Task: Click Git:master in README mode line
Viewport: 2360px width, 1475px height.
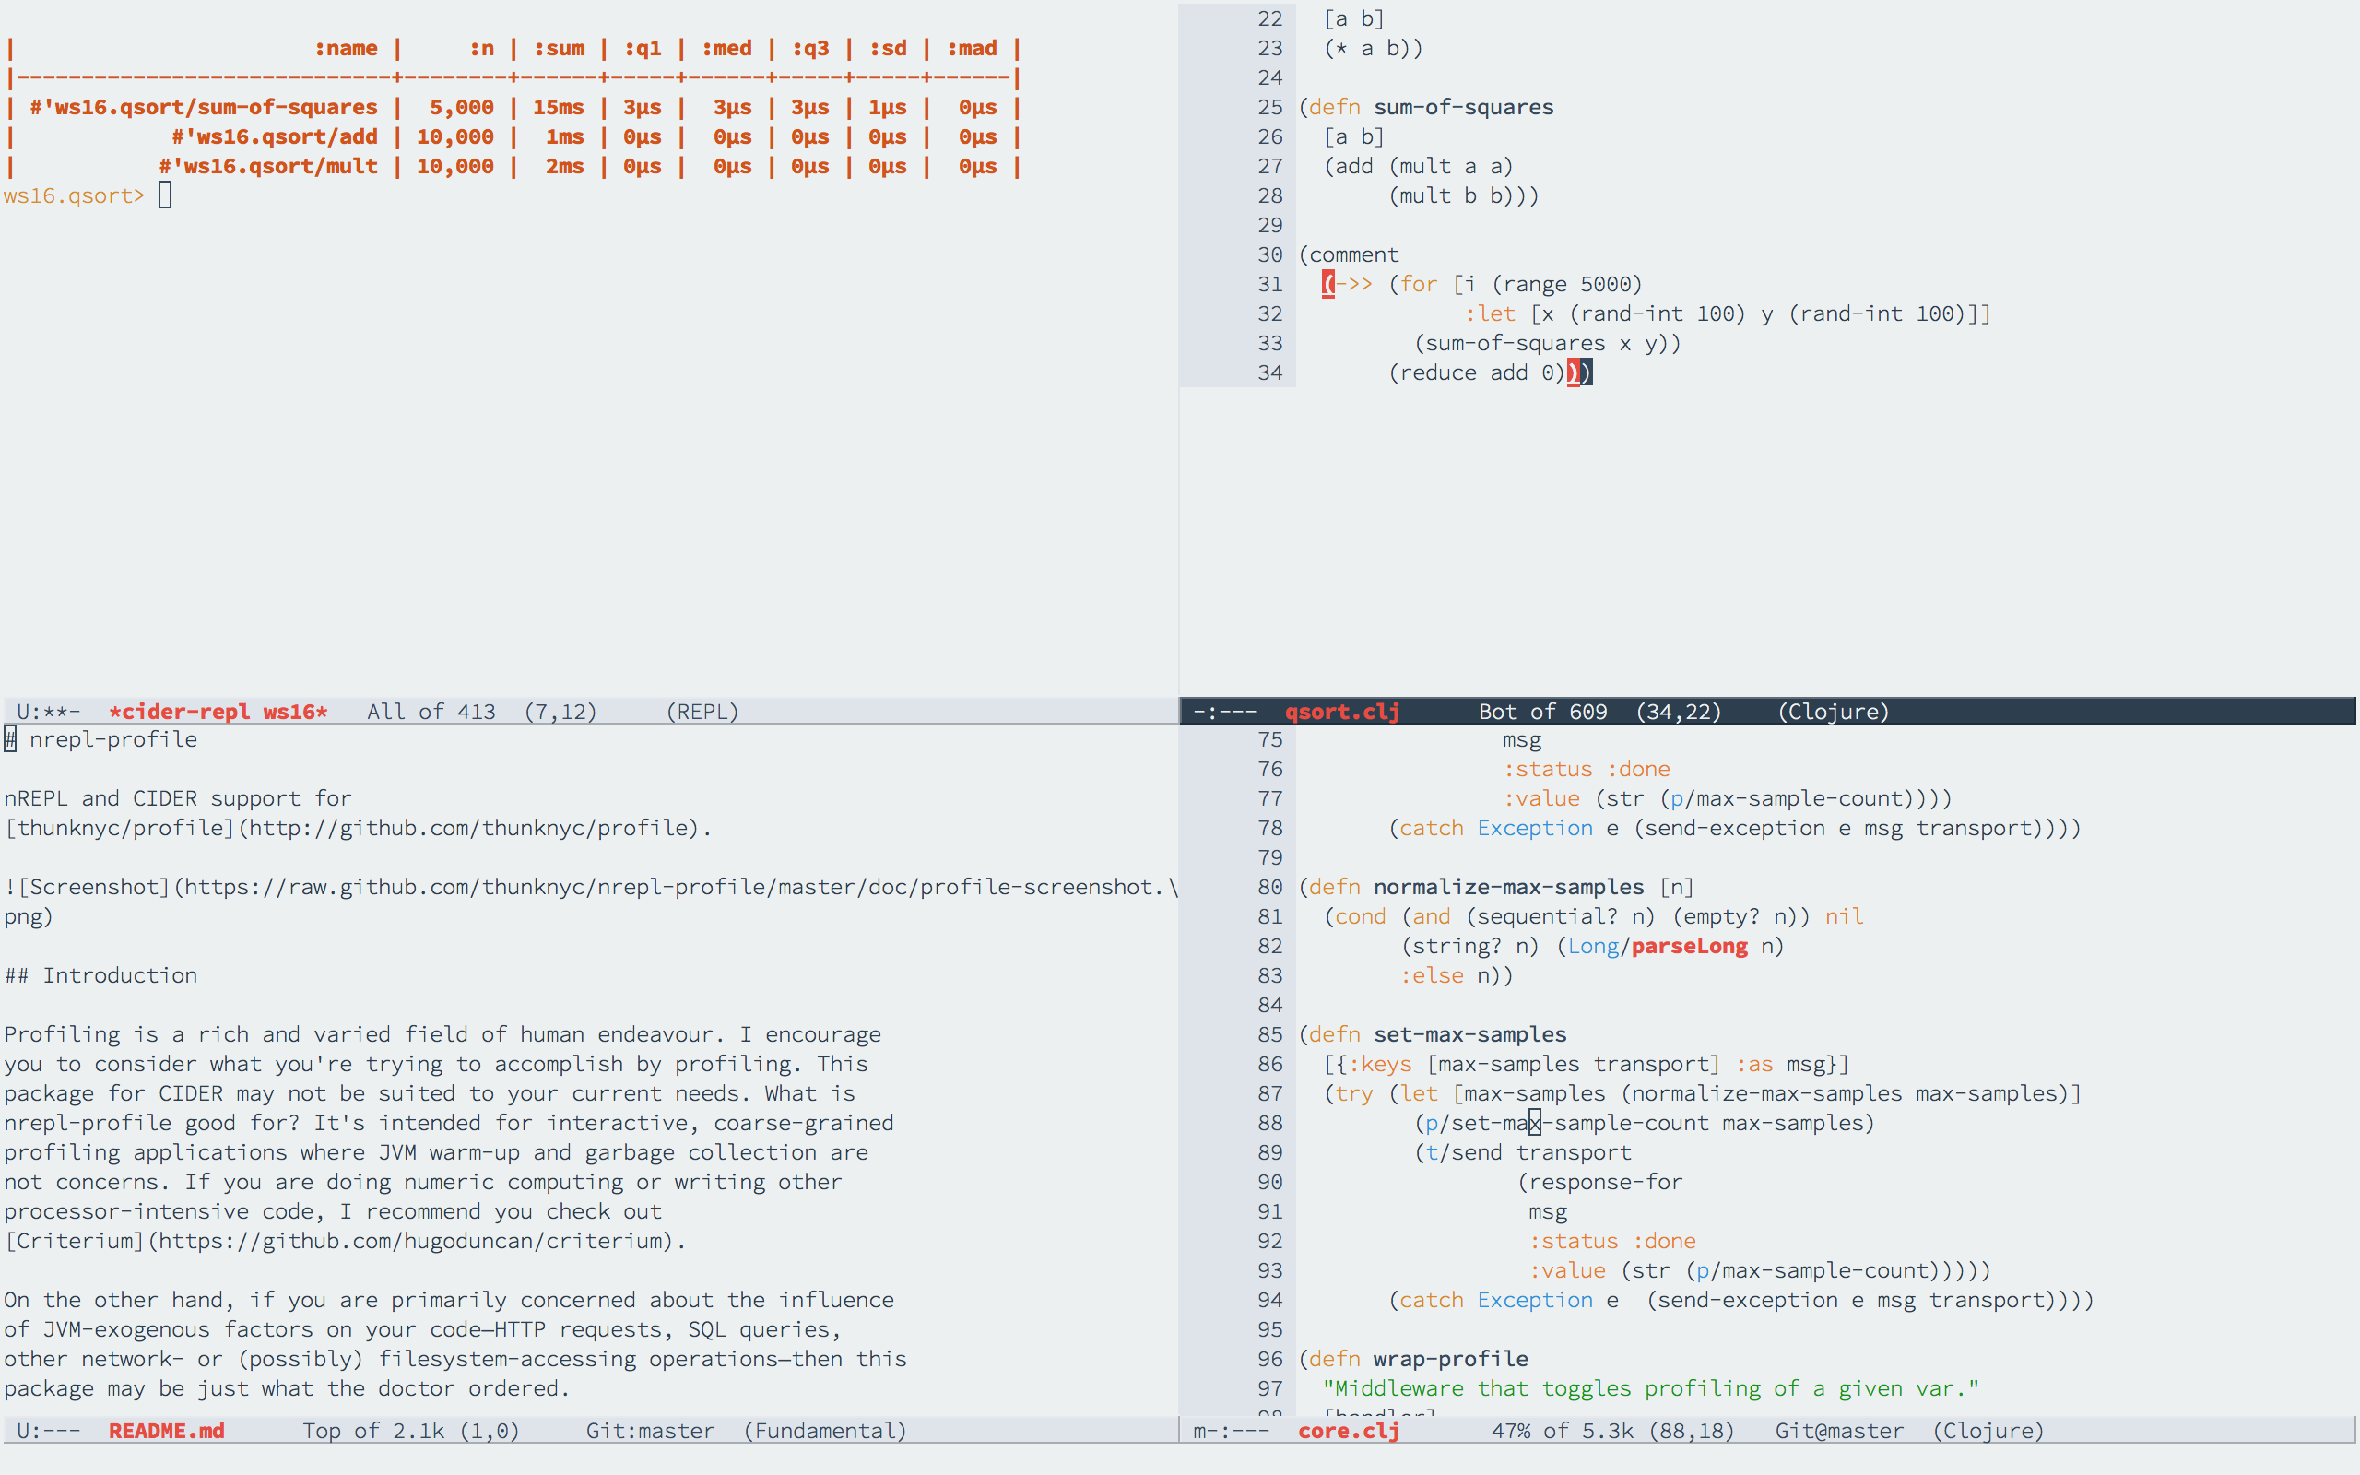Action: click(651, 1430)
